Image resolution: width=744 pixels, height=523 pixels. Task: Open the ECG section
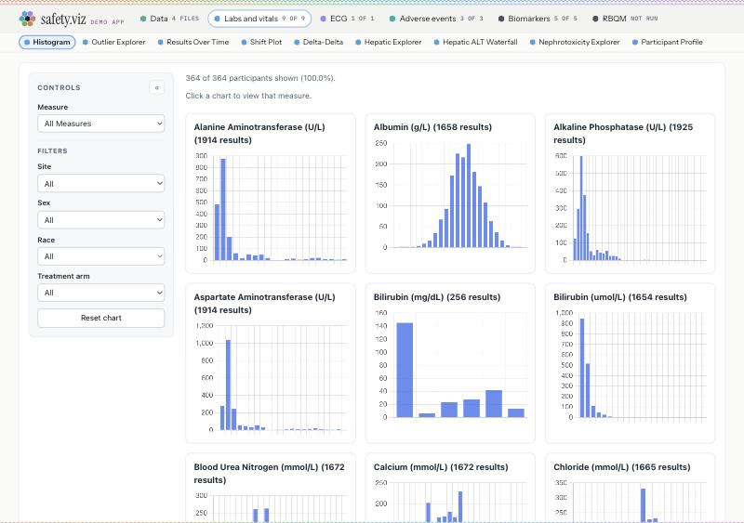[x=347, y=19]
